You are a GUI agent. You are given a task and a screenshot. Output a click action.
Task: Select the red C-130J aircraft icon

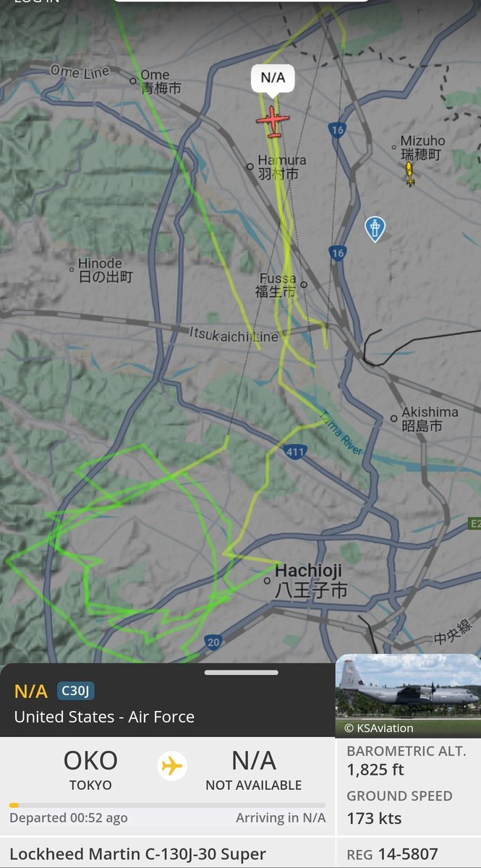point(273,121)
